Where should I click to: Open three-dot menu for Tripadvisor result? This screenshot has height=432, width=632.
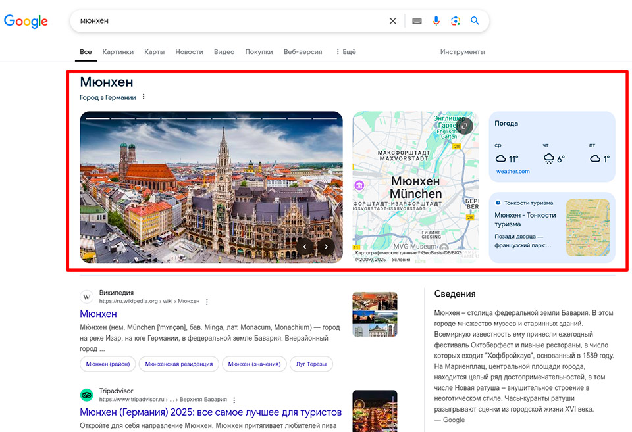tap(234, 400)
